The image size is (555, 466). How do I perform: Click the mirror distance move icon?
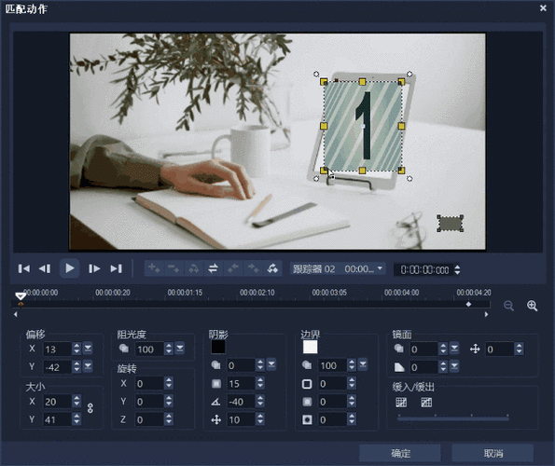pos(475,349)
